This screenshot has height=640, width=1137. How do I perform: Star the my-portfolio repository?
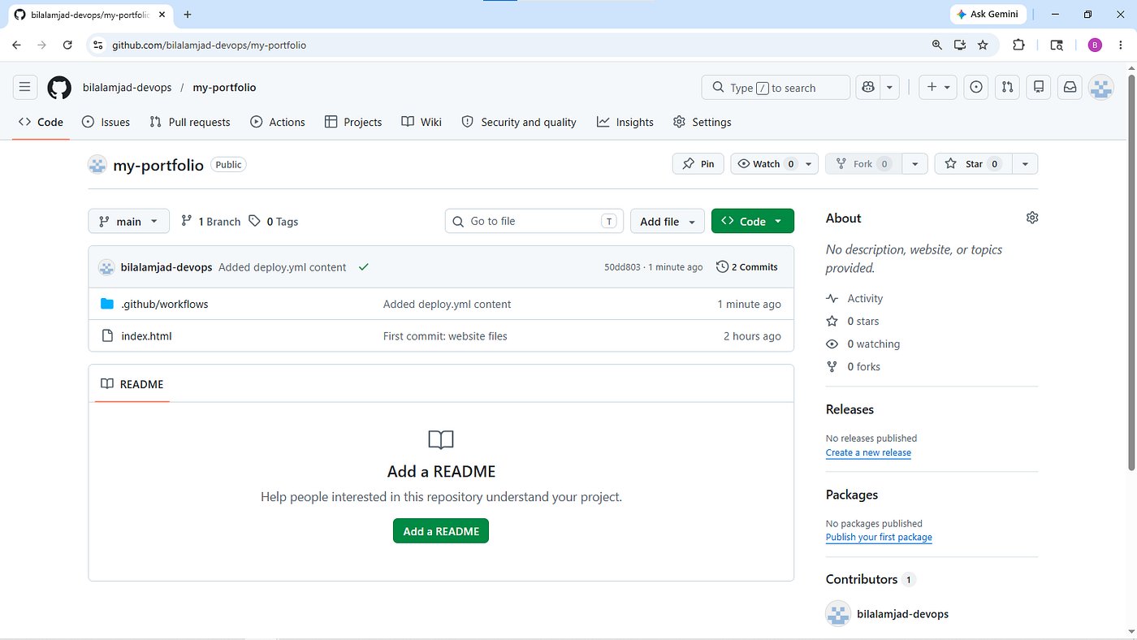(x=972, y=164)
